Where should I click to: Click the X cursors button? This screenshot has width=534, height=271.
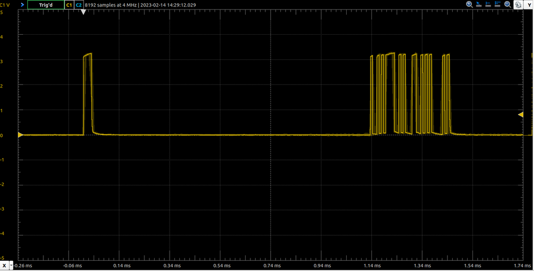point(4,266)
